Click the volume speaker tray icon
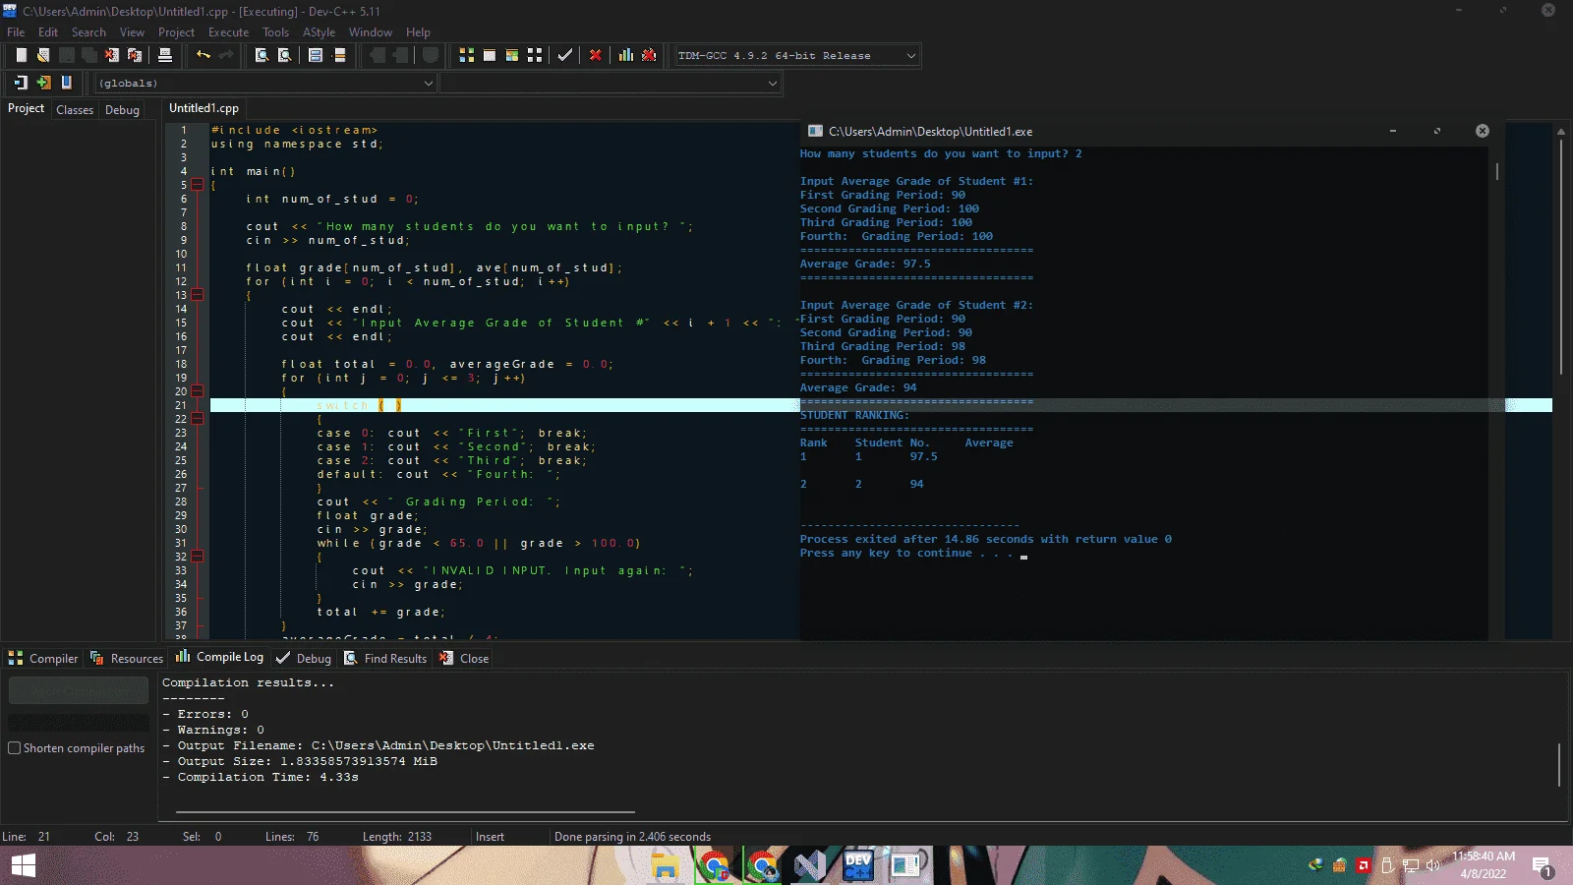The width and height of the screenshot is (1573, 885). tap(1432, 865)
